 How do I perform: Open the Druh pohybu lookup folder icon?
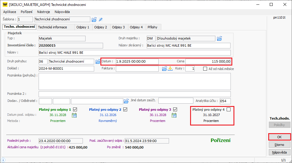98,61
